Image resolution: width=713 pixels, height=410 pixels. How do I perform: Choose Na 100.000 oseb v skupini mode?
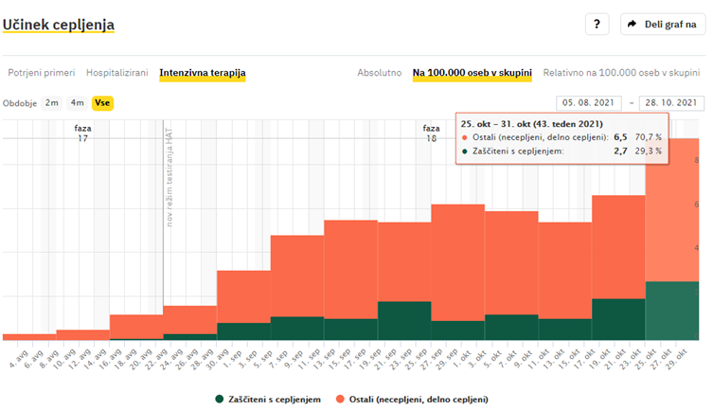(472, 73)
